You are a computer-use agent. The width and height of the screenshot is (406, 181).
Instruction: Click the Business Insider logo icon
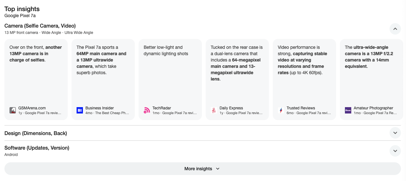click(80, 110)
